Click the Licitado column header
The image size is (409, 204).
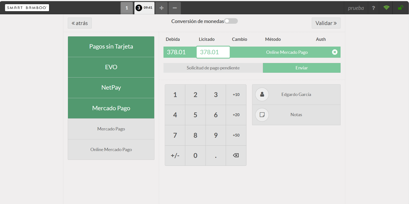click(x=207, y=39)
